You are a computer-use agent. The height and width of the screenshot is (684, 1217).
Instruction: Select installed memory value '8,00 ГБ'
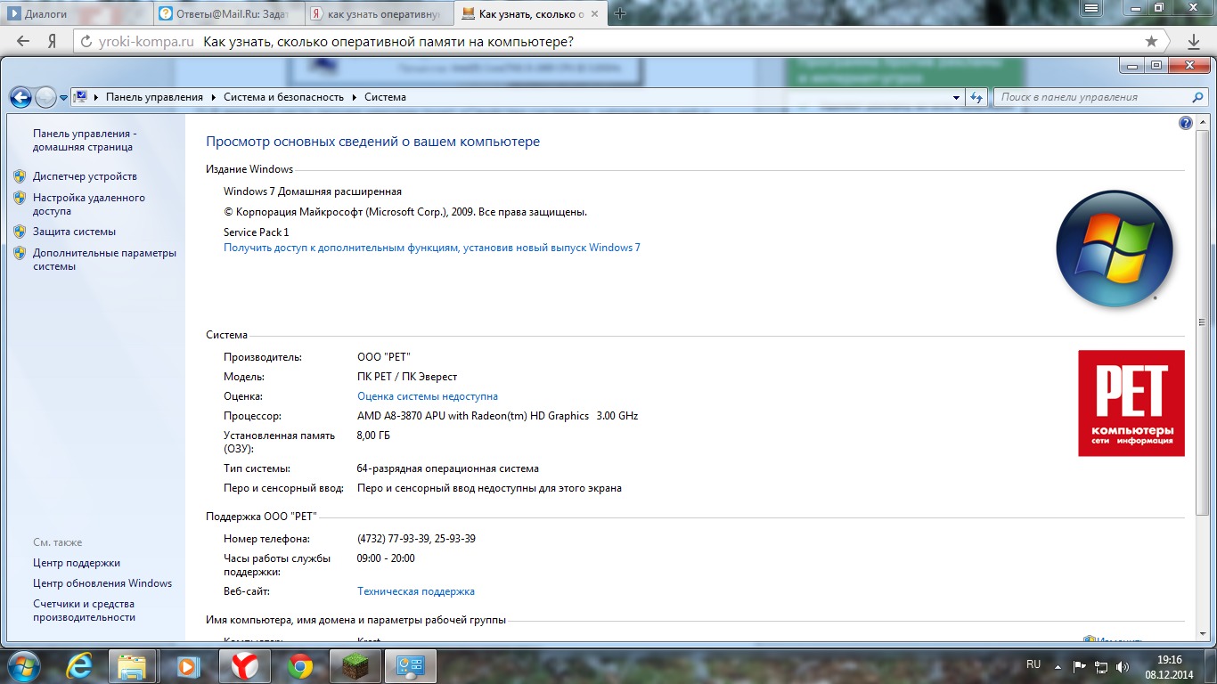pyautogui.click(x=373, y=436)
